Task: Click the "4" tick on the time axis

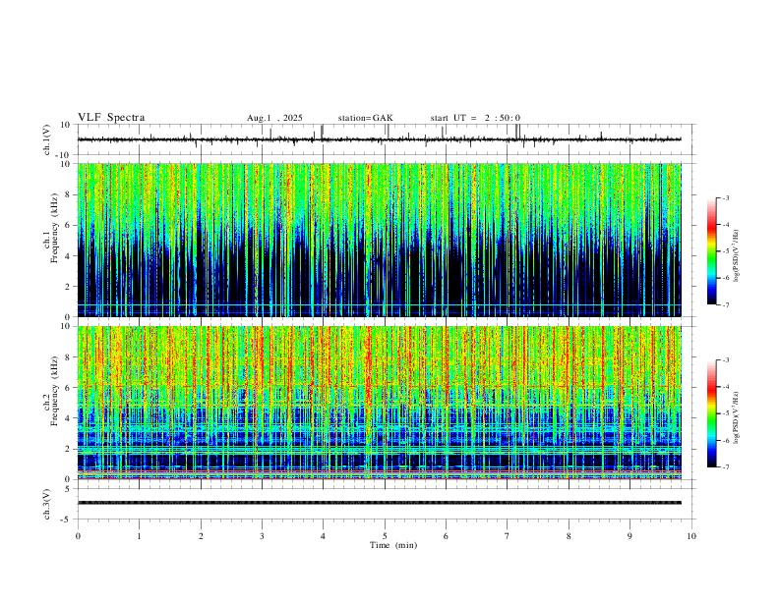Action: (323, 536)
